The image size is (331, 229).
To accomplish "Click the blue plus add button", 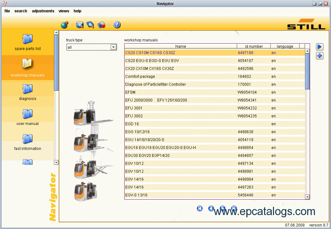I will (x=320, y=56).
